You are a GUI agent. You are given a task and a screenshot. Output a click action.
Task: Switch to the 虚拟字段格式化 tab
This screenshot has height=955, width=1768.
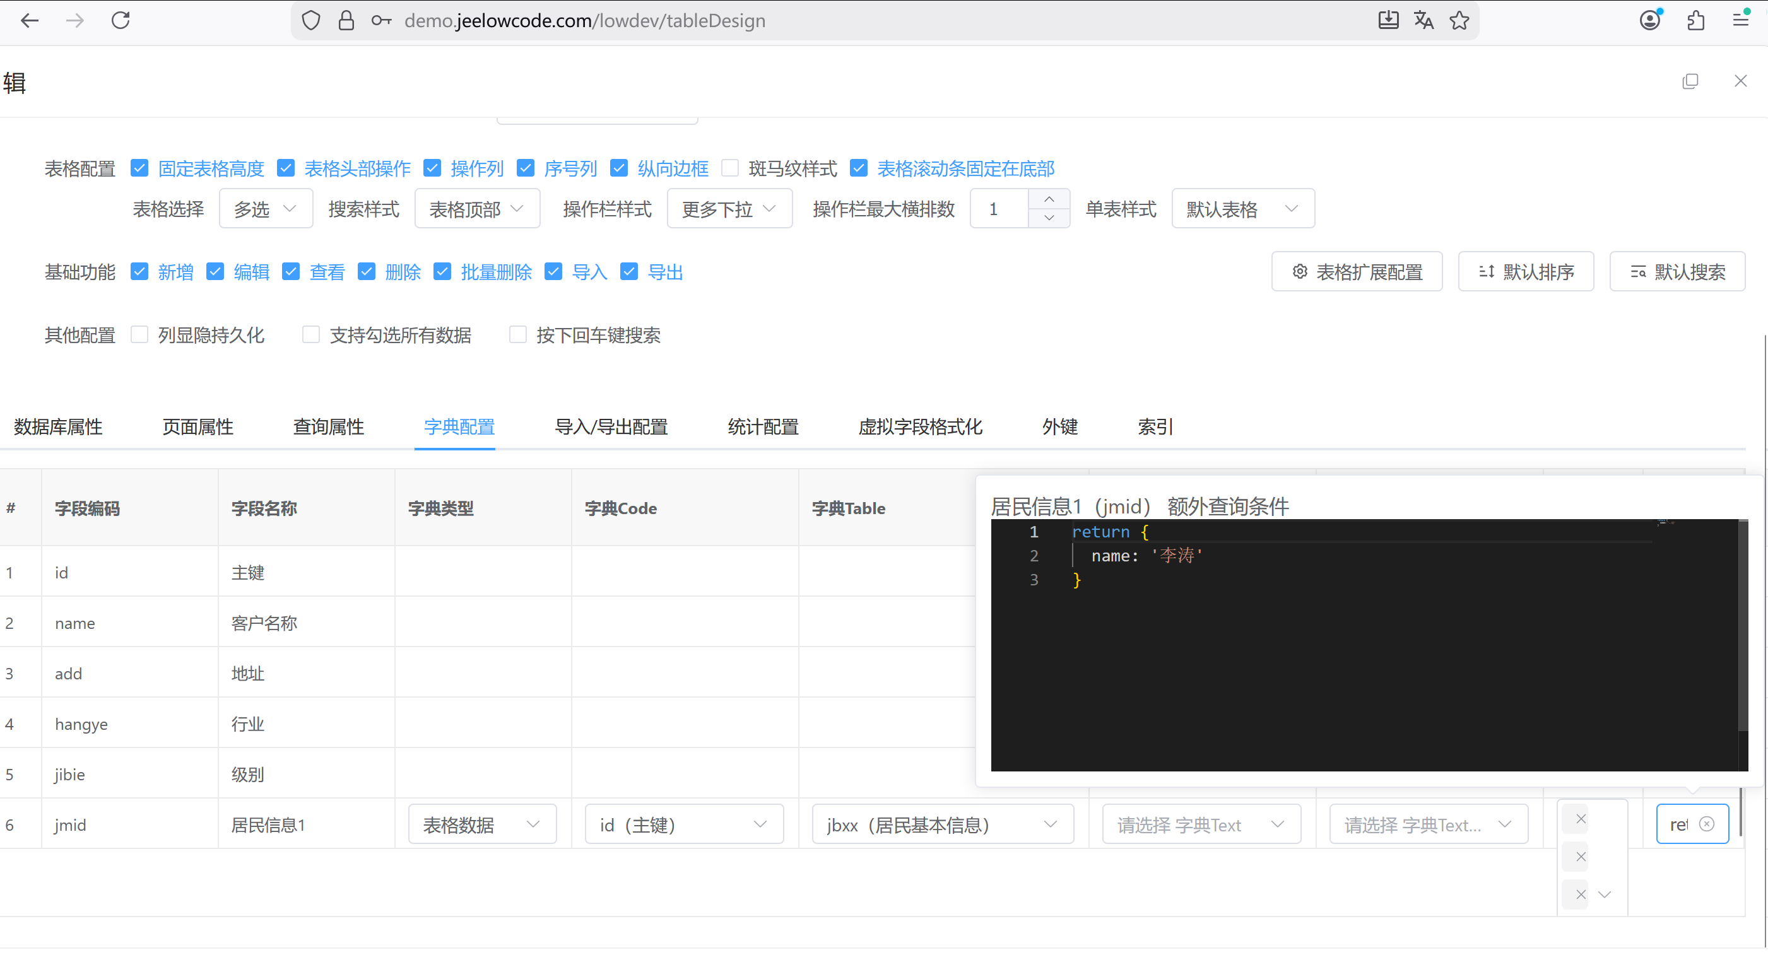pos(920,427)
